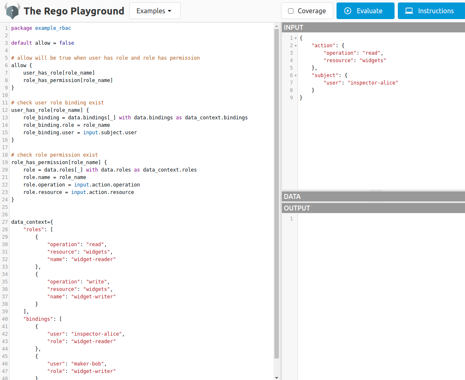Screen dimensions: 465x380
Task: Click the comment about allow being true
Action: click(x=105, y=58)
